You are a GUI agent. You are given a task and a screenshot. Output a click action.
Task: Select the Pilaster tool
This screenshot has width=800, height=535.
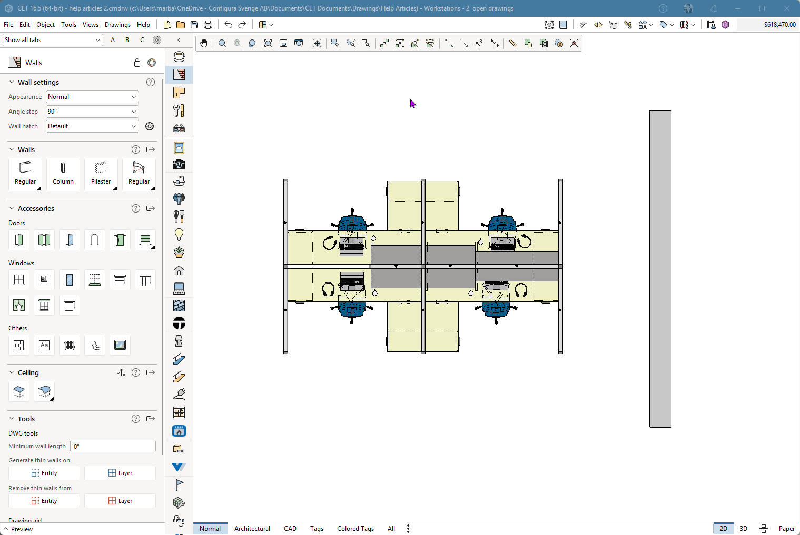click(x=101, y=174)
